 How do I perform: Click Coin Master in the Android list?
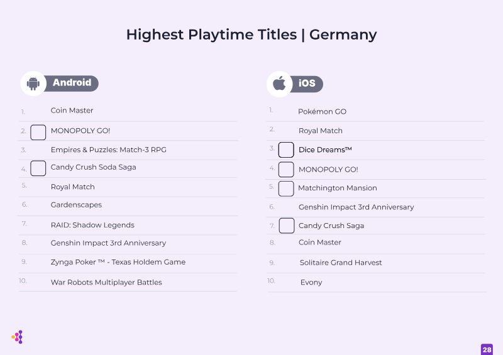[x=72, y=111]
